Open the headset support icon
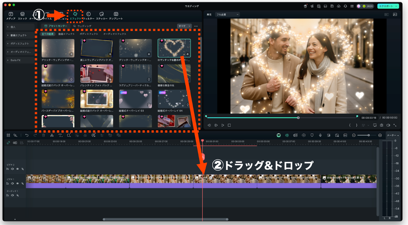The image size is (408, 225). pos(345,6)
